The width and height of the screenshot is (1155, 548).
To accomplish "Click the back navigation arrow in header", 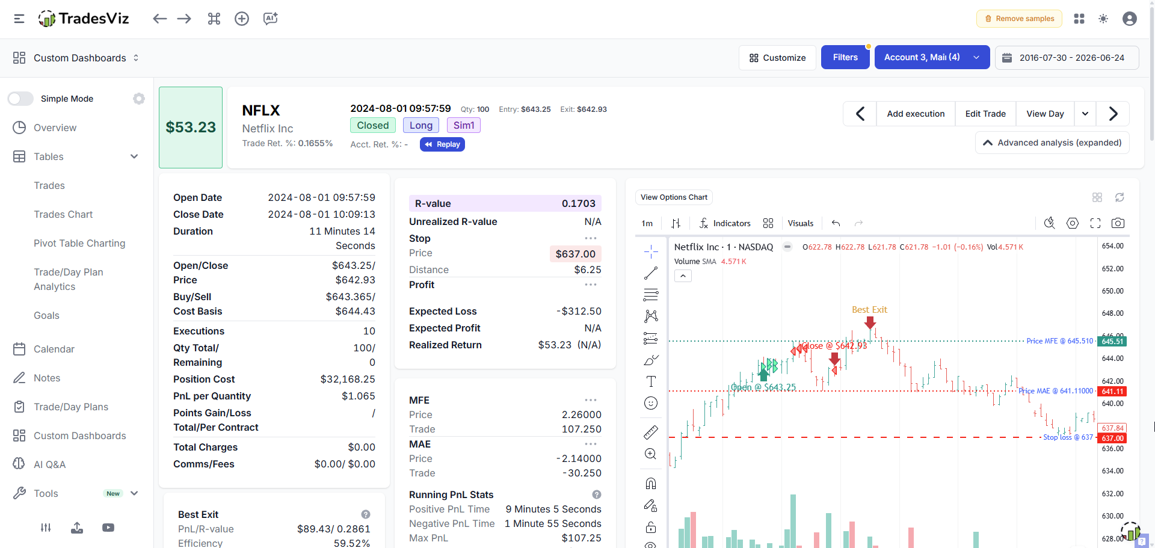I will 159,19.
